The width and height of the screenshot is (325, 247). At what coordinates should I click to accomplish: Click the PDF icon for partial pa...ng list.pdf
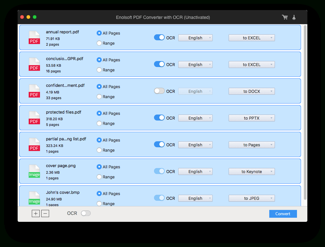pyautogui.click(x=34, y=144)
